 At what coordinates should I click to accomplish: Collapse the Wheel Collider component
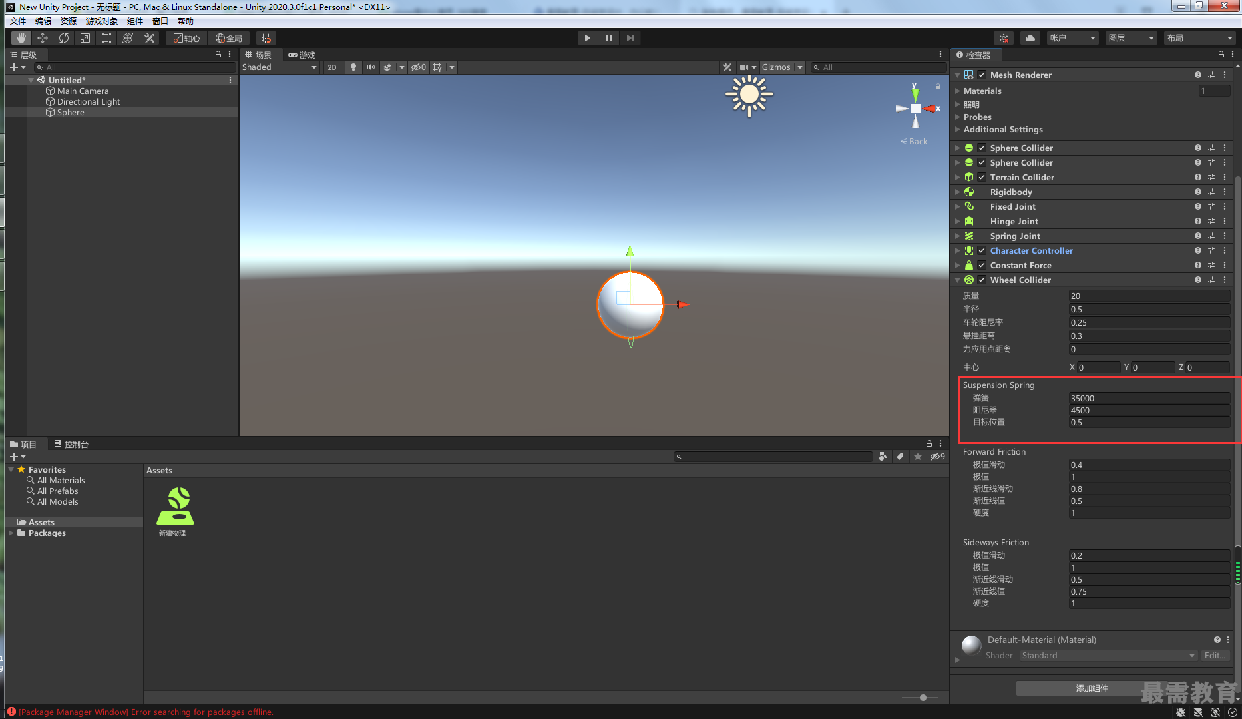pos(958,280)
